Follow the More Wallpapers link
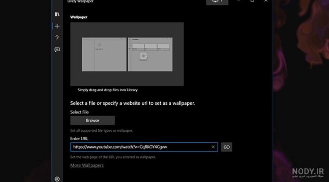 [87, 165]
